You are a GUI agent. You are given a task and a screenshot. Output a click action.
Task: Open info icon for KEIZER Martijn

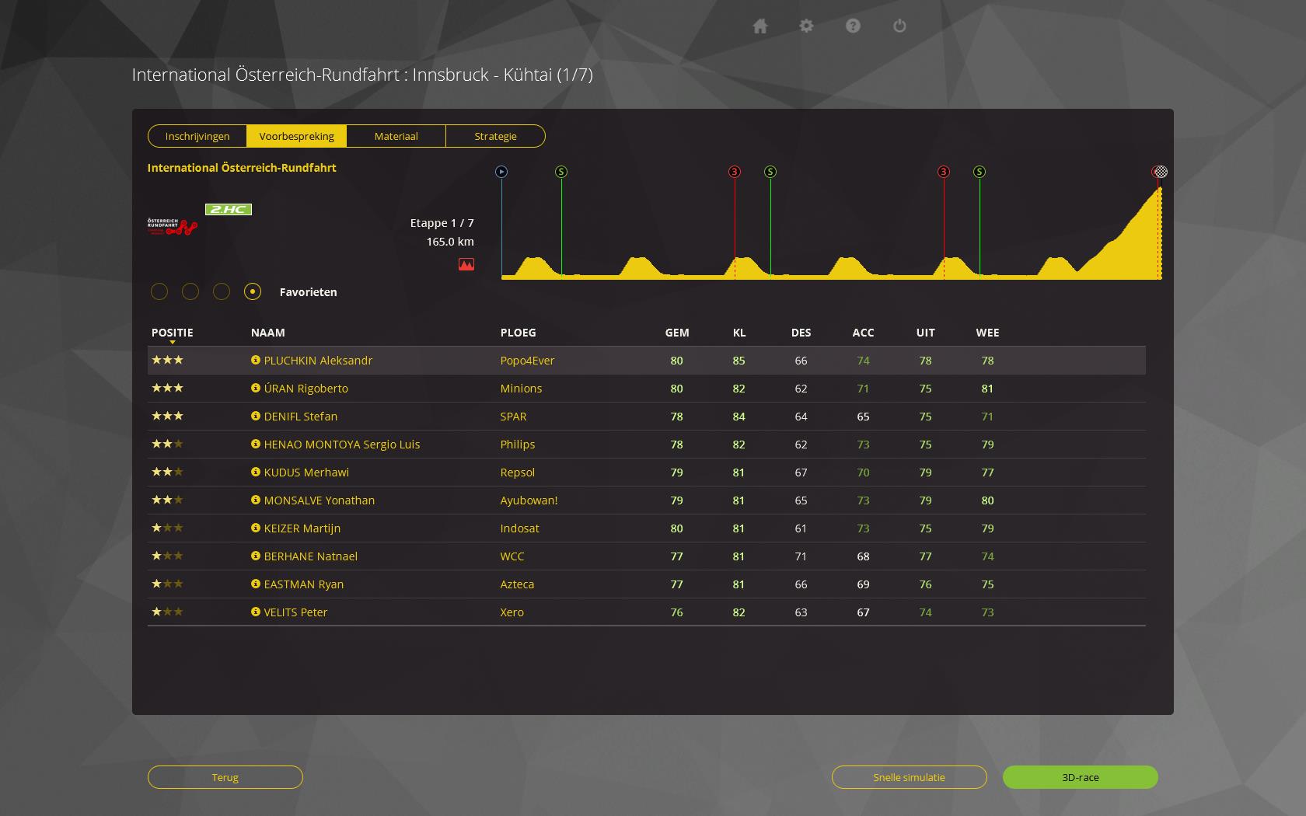(255, 528)
